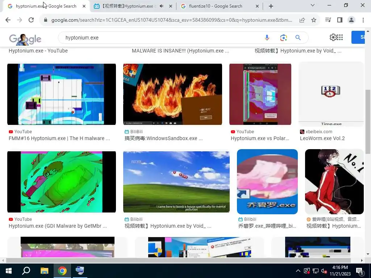Click the scroll-right arrow of horizontal scrollbar
The image size is (371, 278).
pyautogui.click(x=362, y=260)
